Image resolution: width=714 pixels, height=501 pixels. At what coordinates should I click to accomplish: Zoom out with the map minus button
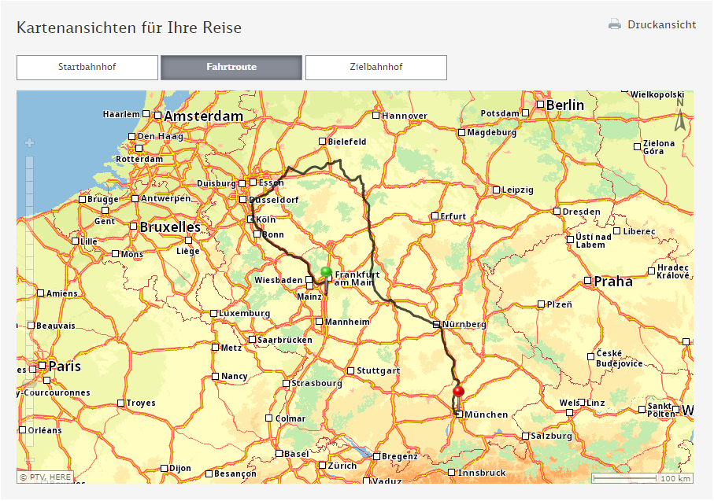coord(29,461)
